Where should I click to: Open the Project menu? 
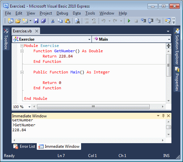click(46, 13)
